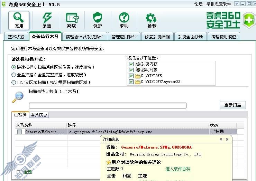256x181 pixels.
Task: Open the 论坛 forum link
Action: [x=198, y=4]
